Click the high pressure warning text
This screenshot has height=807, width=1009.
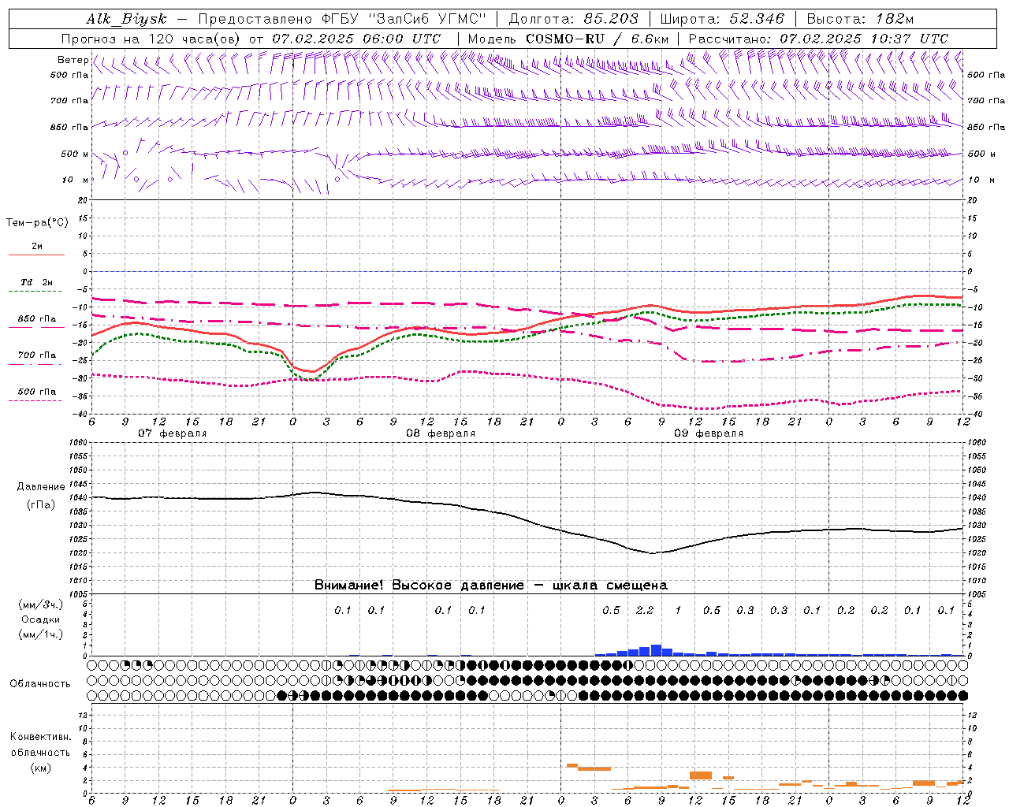click(x=490, y=585)
